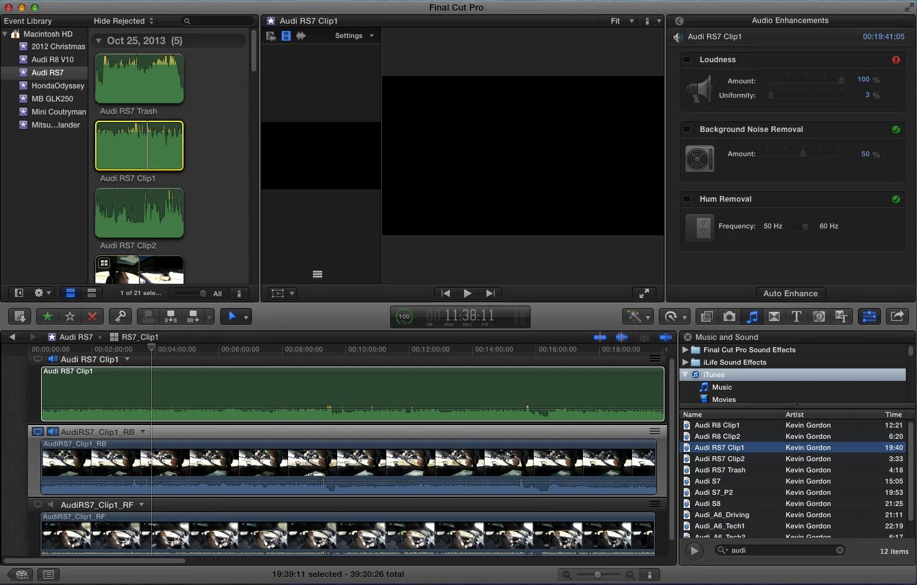Screen dimensions: 917x585
Task: Play selected song in Music browser
Action: click(694, 551)
